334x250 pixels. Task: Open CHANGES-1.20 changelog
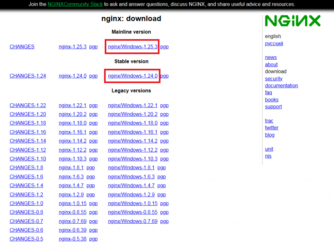tap(28, 114)
